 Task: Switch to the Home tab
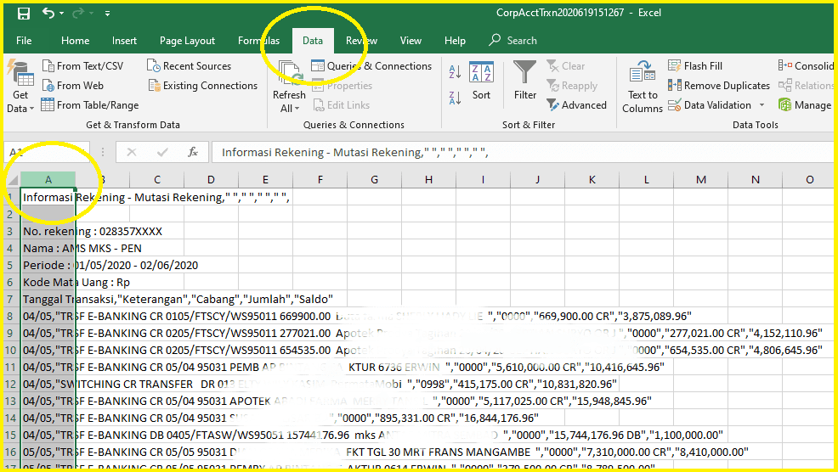click(75, 41)
